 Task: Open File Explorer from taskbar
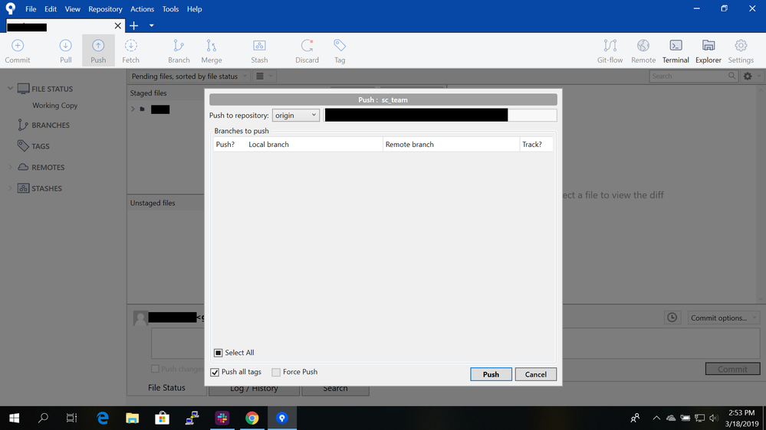pos(132,418)
